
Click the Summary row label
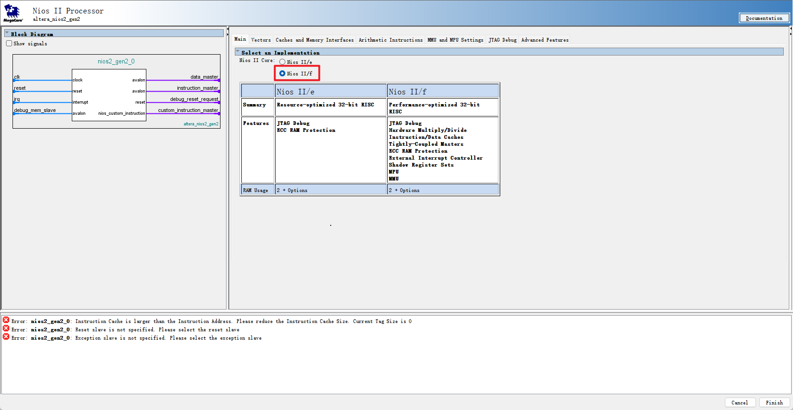pos(254,105)
